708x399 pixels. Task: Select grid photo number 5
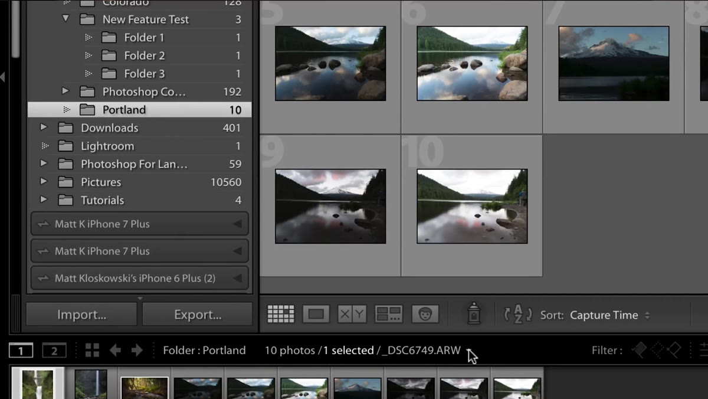point(330,63)
